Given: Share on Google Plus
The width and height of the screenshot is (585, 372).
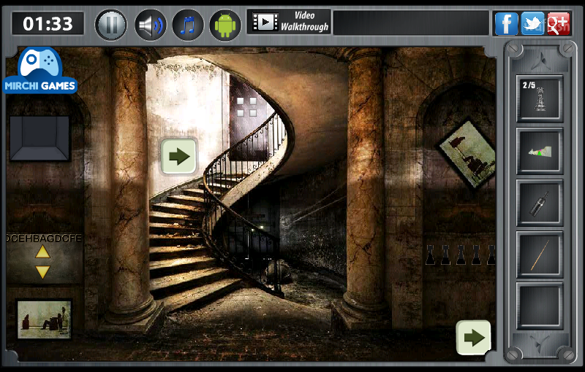Looking at the screenshot, I should [559, 23].
